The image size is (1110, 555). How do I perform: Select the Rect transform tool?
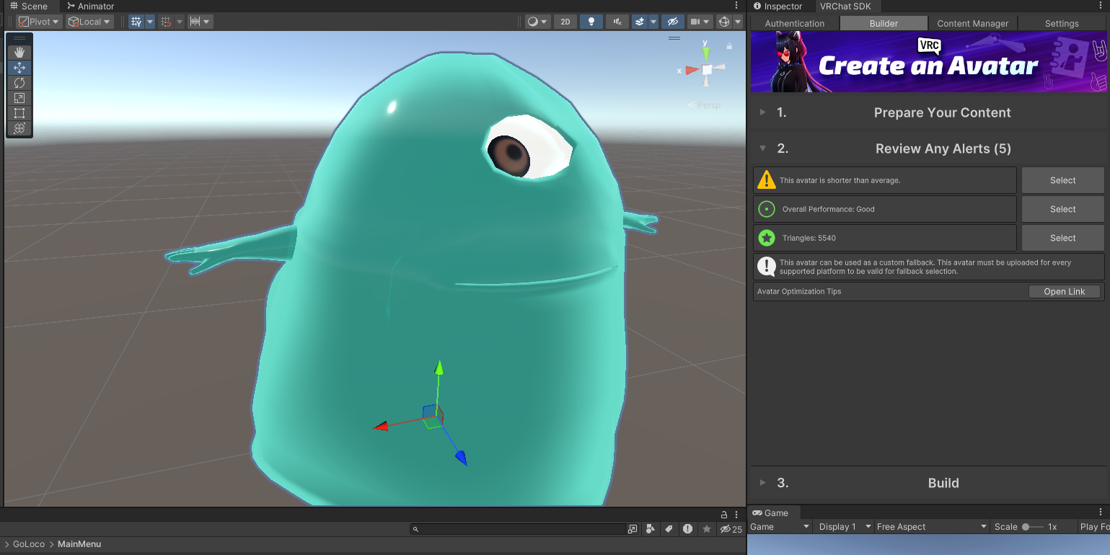[x=19, y=113]
